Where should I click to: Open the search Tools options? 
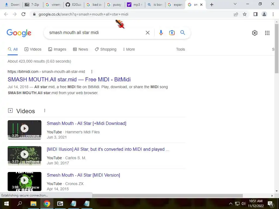(x=180, y=49)
